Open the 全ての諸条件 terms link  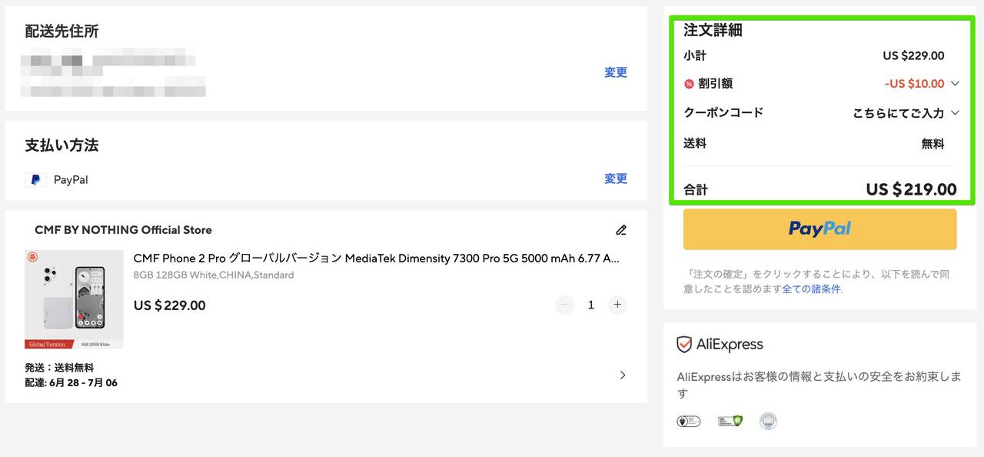(x=811, y=289)
